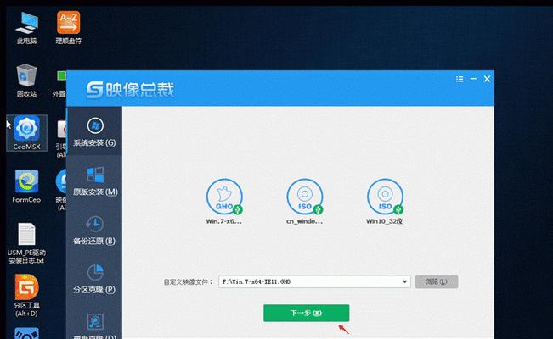
Task: Open the FormCeo desktop icon
Action: point(26,186)
